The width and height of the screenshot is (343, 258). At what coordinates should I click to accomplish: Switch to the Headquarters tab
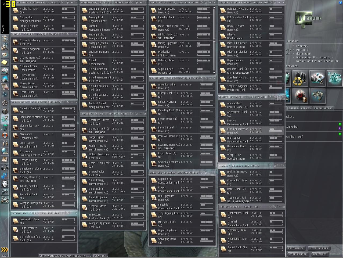pyautogui.click(x=323, y=108)
